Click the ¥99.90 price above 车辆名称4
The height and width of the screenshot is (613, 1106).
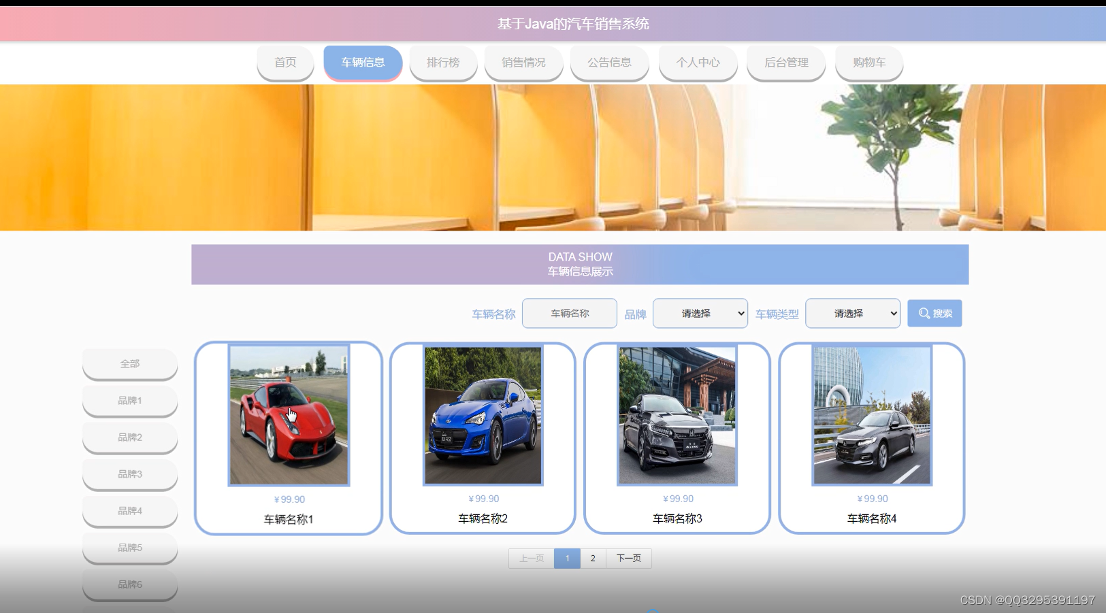pyautogui.click(x=873, y=499)
